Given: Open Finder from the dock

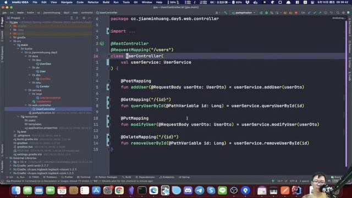Looking at the screenshot, I should click(x=16, y=190).
